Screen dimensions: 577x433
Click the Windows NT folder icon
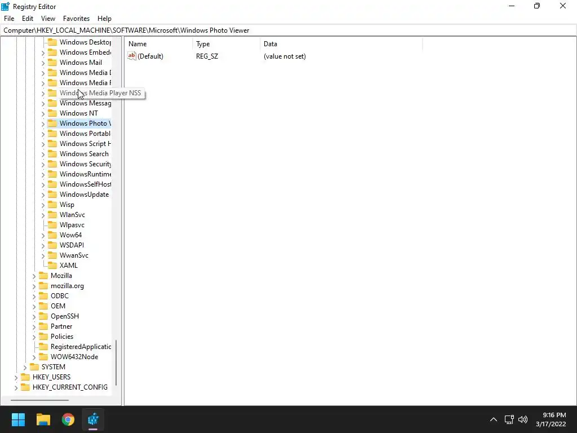(52, 113)
